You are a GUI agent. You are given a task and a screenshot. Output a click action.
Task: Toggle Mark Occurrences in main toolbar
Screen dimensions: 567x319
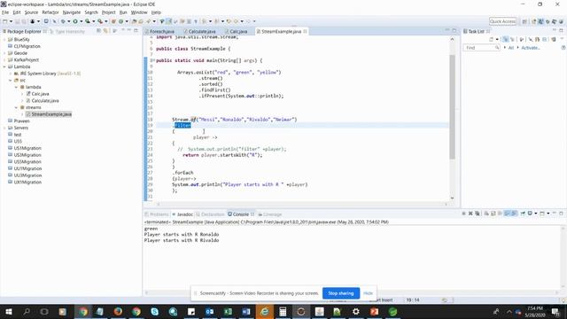click(x=169, y=21)
